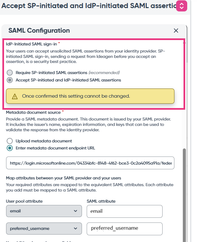This screenshot has width=197, height=242.
Task: Click the warning triangle icon
Action: coord(15,97)
